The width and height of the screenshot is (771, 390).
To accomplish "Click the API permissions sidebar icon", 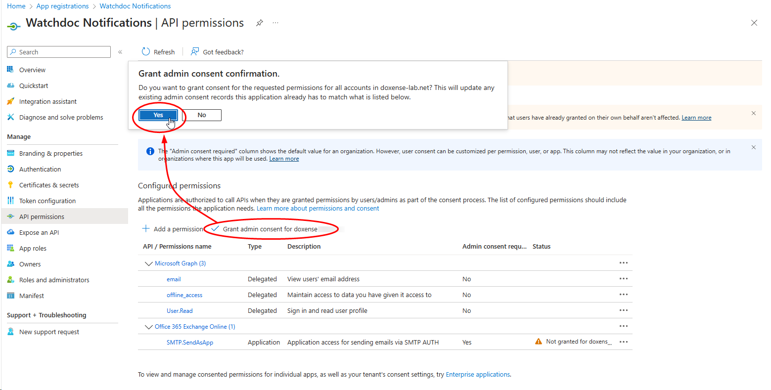I will (10, 217).
